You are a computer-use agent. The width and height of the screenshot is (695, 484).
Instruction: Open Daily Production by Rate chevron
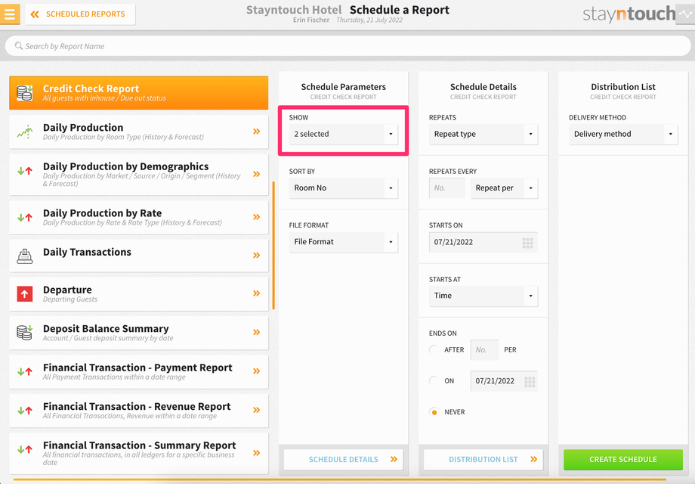[x=256, y=217]
